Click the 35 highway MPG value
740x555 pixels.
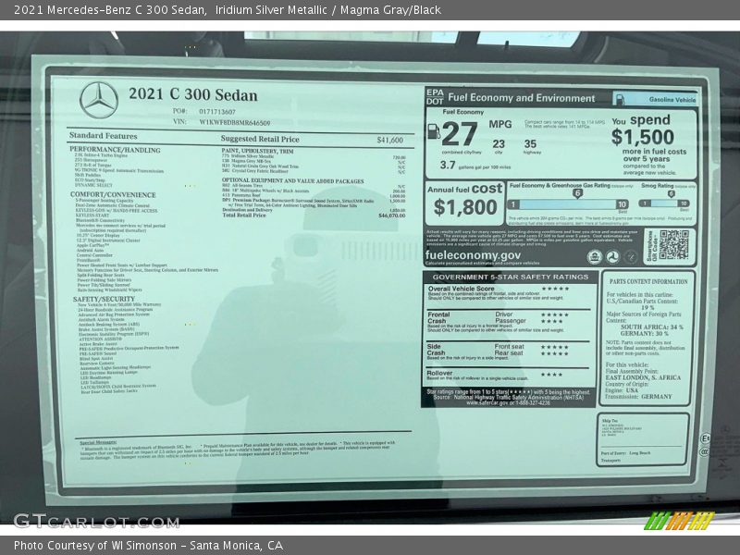click(530, 144)
